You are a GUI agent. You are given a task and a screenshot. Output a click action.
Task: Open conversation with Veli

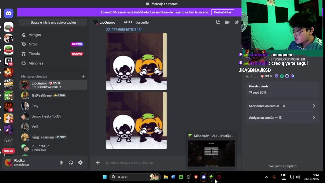[53, 127]
